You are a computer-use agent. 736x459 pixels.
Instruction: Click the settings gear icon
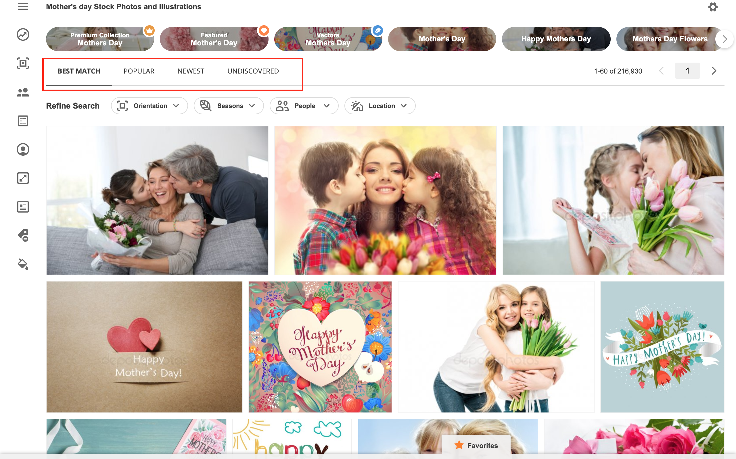coord(713,7)
